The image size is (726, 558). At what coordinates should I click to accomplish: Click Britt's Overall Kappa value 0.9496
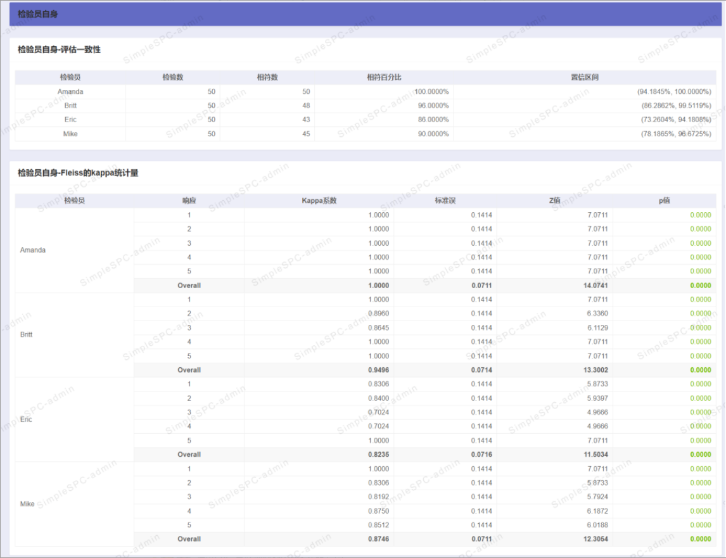[x=378, y=370]
